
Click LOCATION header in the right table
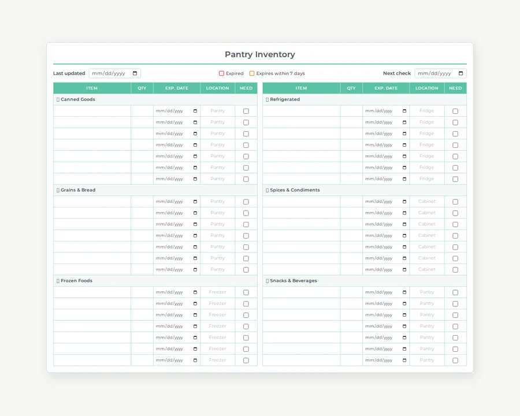(427, 88)
